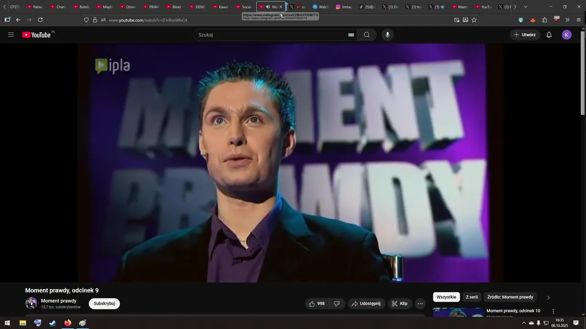The width and height of the screenshot is (586, 329).
Task: Show more filter chips with right arrow
Action: click(x=548, y=297)
